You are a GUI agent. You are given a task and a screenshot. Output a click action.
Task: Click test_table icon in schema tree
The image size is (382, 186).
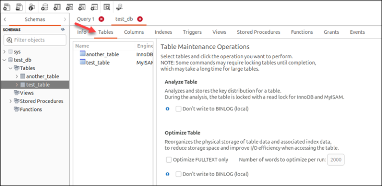coord(23,85)
